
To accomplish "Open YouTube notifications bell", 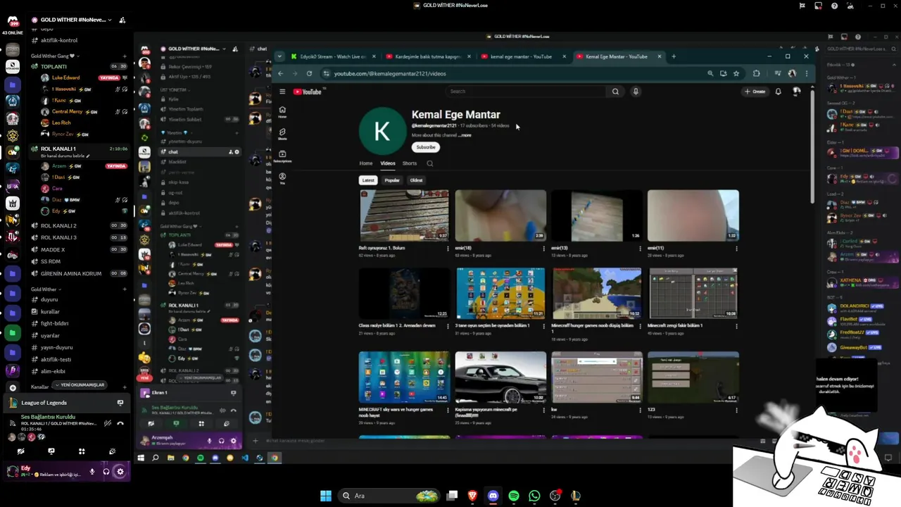I will click(x=779, y=92).
